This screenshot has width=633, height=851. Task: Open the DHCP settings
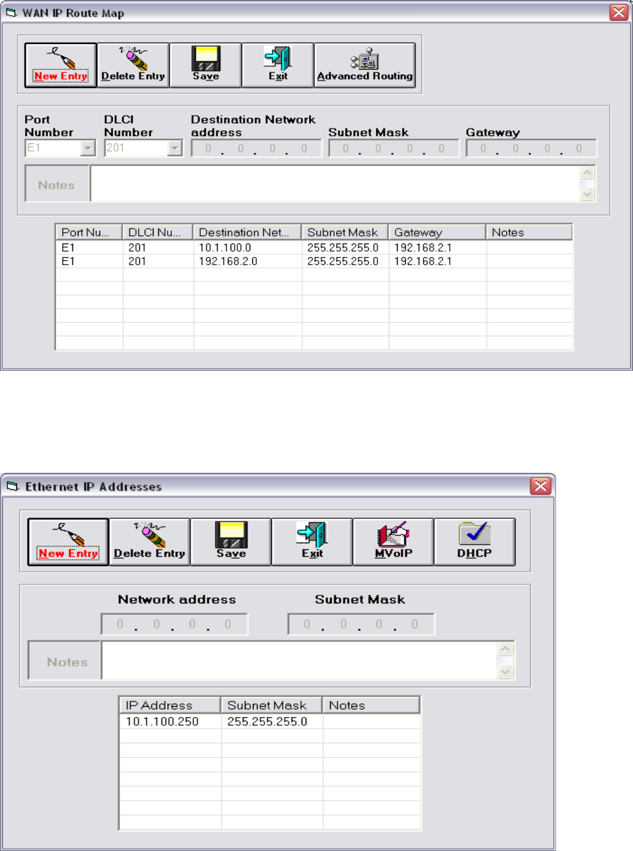(474, 542)
